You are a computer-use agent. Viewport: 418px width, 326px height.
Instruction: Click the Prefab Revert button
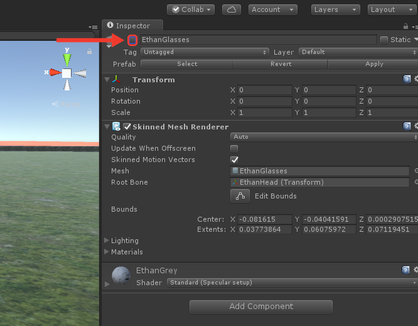pyautogui.click(x=281, y=64)
